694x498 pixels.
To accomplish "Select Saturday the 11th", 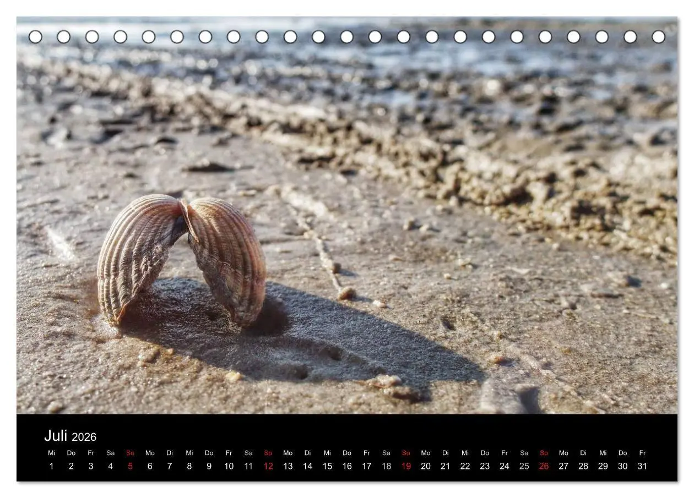I will pyautogui.click(x=248, y=466).
